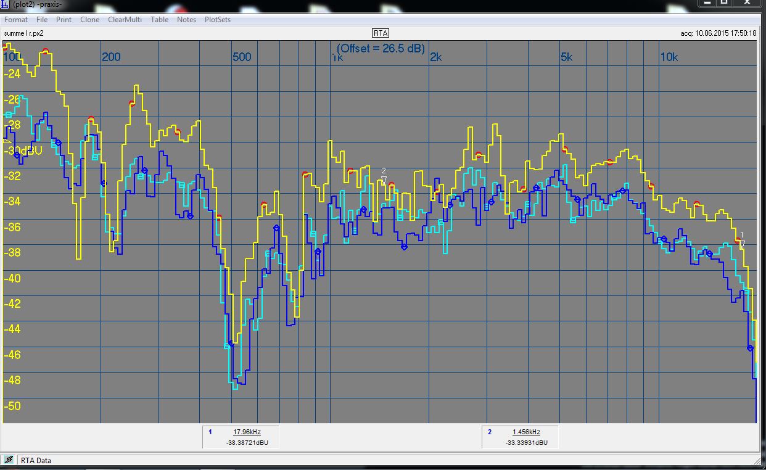Click the summe l r.px2 file name label
The image size is (766, 470).
click(24, 33)
